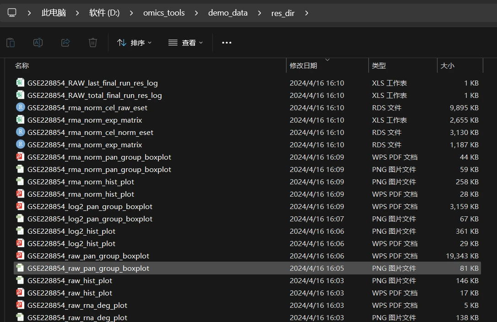The image size is (497, 322).
Task: Click date 2024/4/16 16:05 cell
Action: tap(317, 268)
